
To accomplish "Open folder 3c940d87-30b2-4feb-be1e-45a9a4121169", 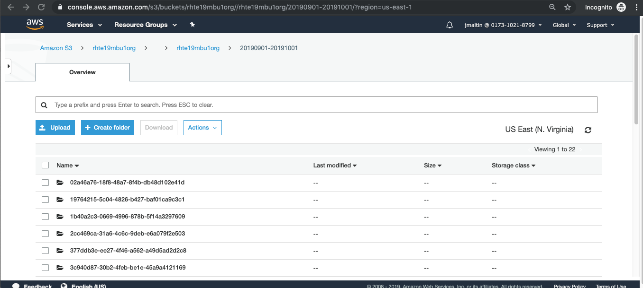I will coord(128,268).
